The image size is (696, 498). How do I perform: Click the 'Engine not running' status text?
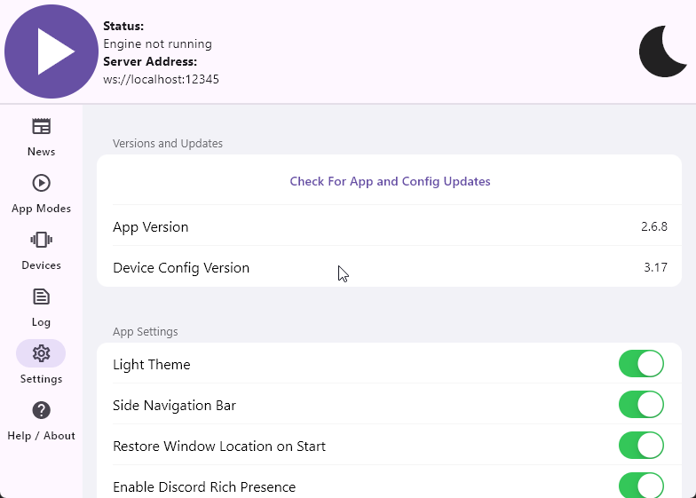(157, 43)
